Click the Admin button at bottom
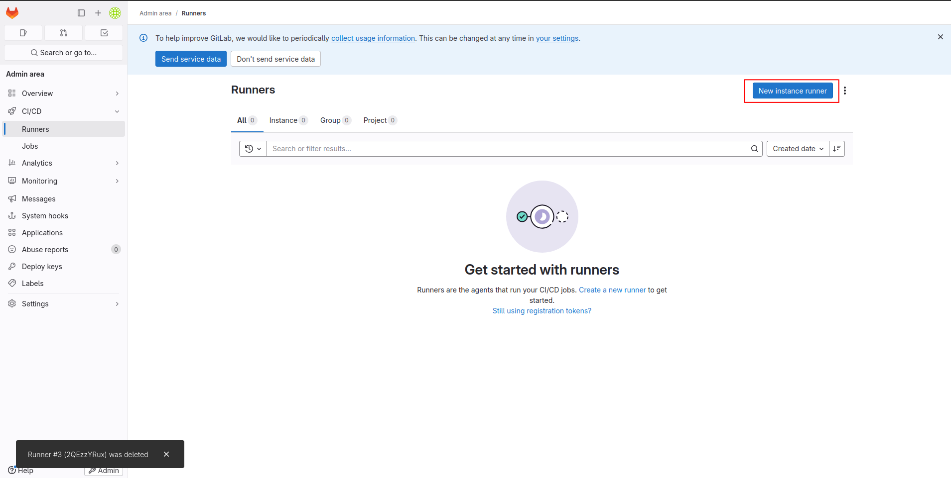The height and width of the screenshot is (478, 951). (x=104, y=471)
